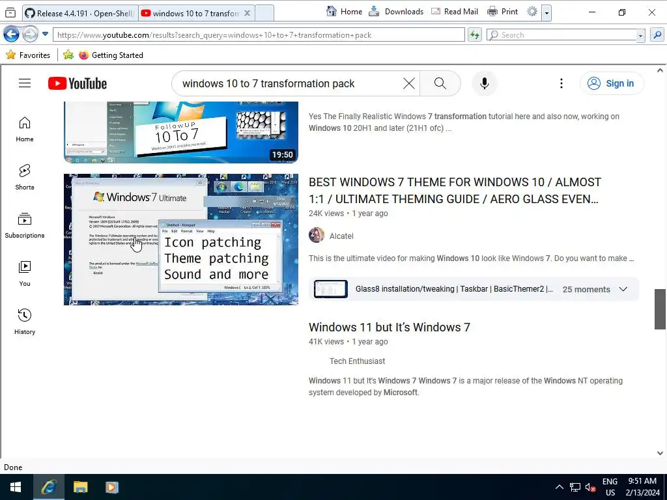Open a new blank tab

264,13
